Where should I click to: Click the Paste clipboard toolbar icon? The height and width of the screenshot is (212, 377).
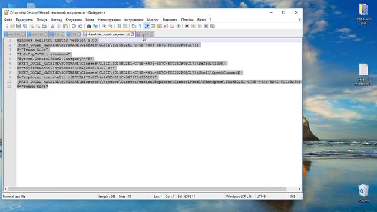[x=65, y=26]
